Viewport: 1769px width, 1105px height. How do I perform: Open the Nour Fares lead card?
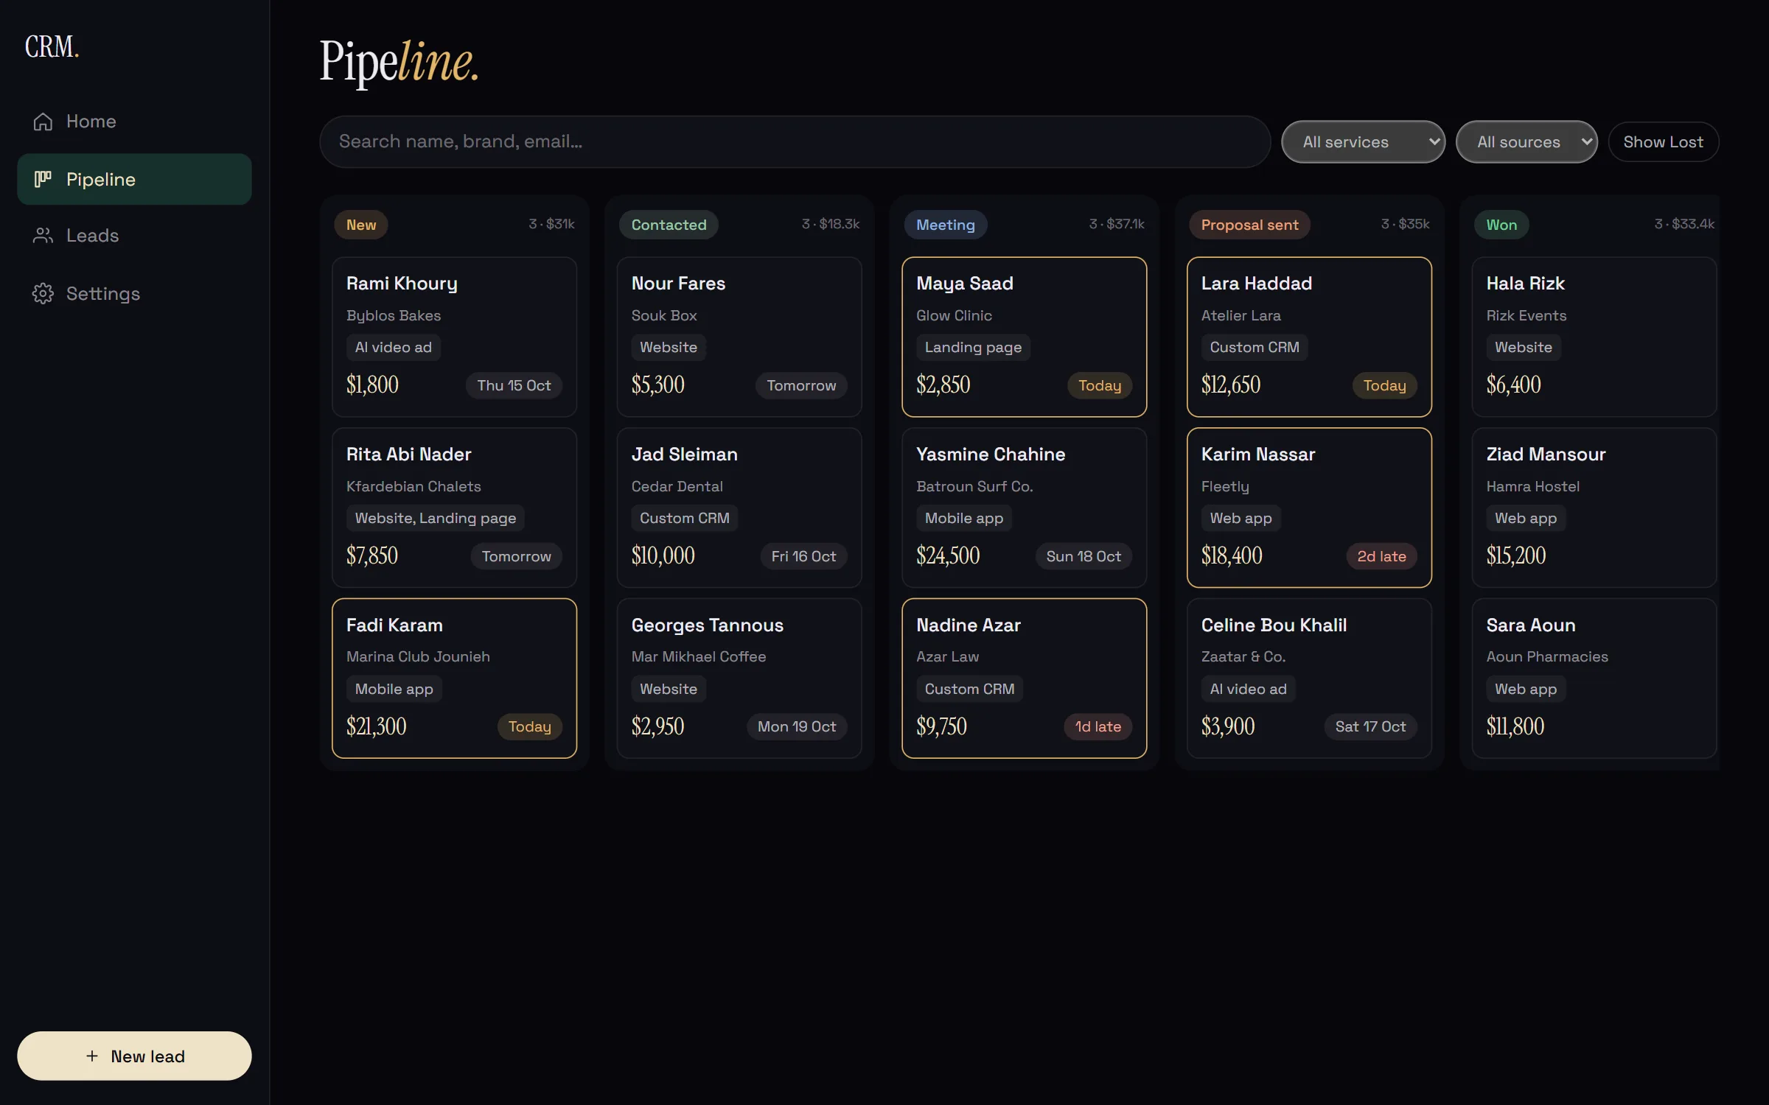739,337
